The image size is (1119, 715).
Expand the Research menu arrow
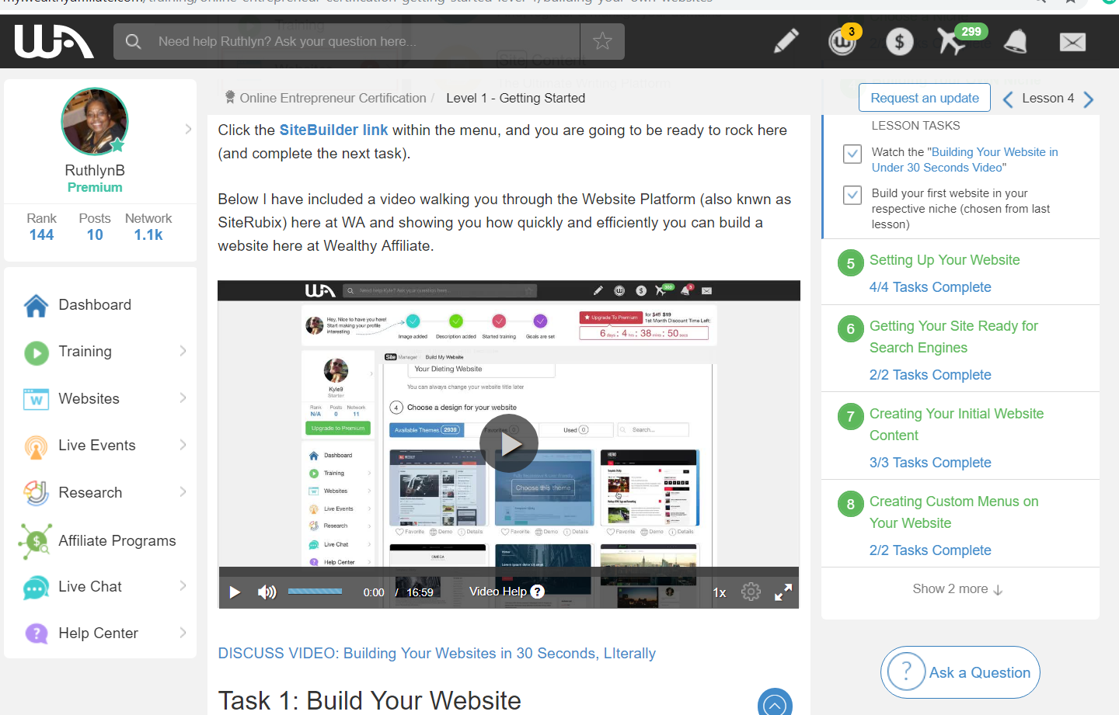coord(183,491)
